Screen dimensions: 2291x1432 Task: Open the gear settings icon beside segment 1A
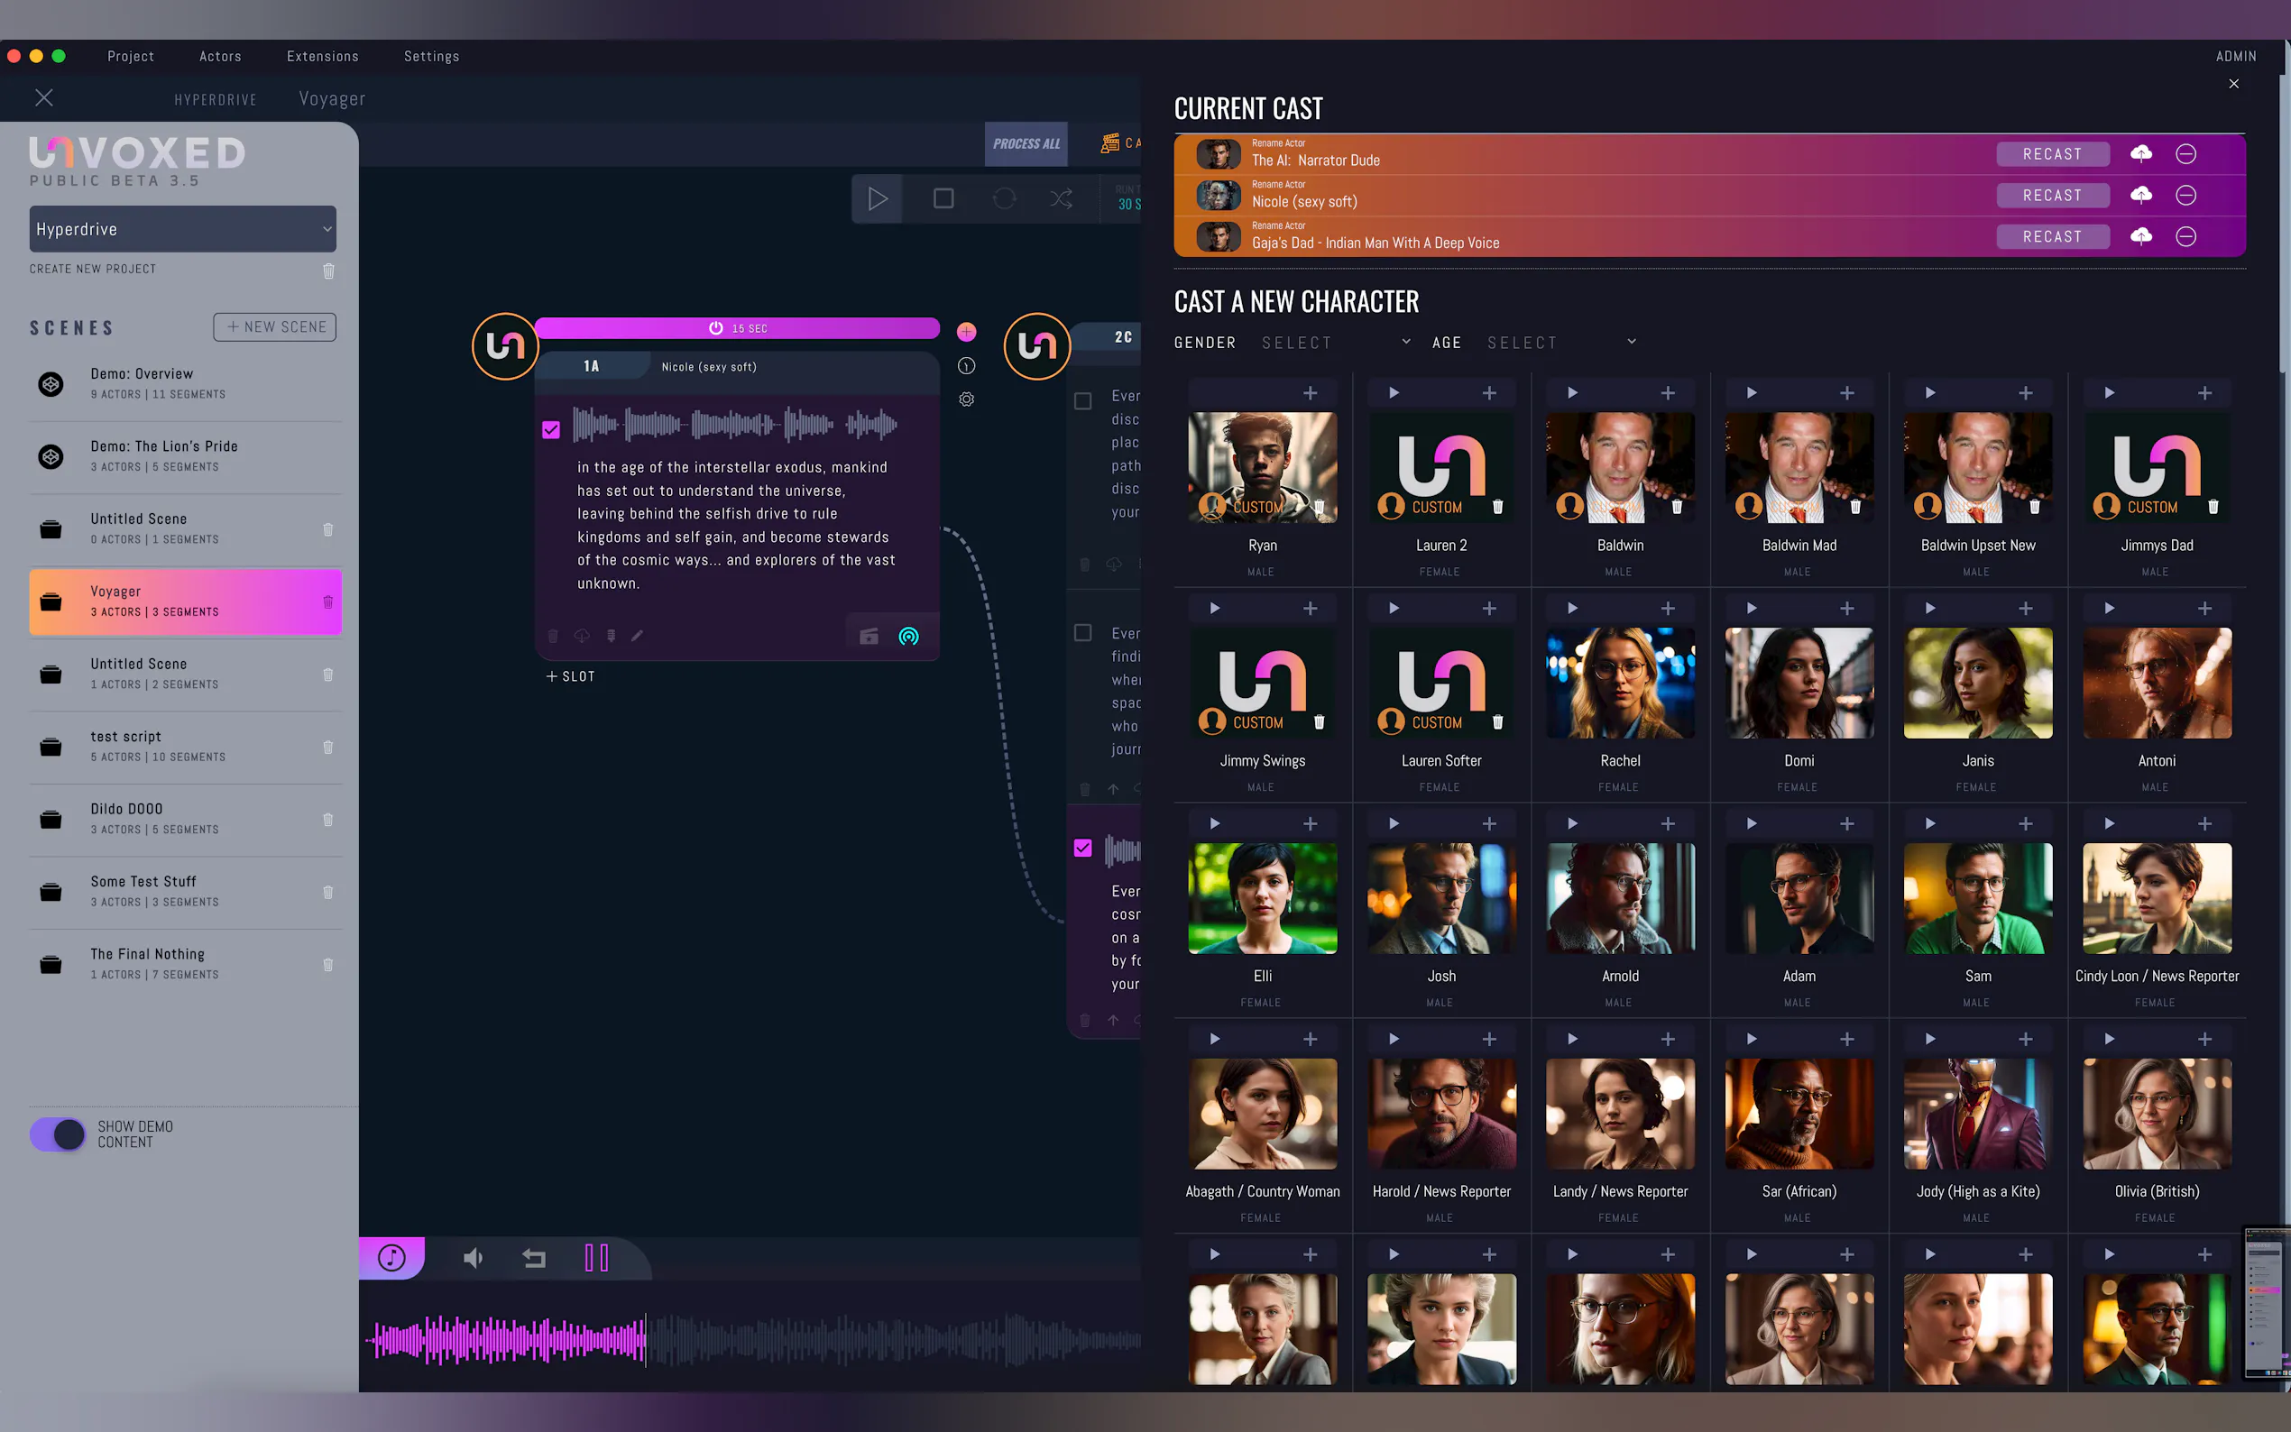pyautogui.click(x=966, y=399)
